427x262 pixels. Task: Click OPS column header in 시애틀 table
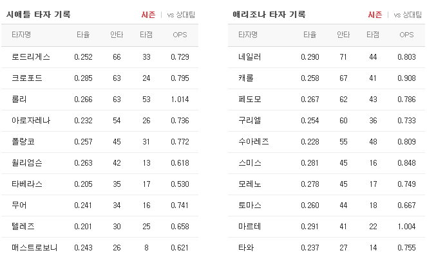(180, 35)
